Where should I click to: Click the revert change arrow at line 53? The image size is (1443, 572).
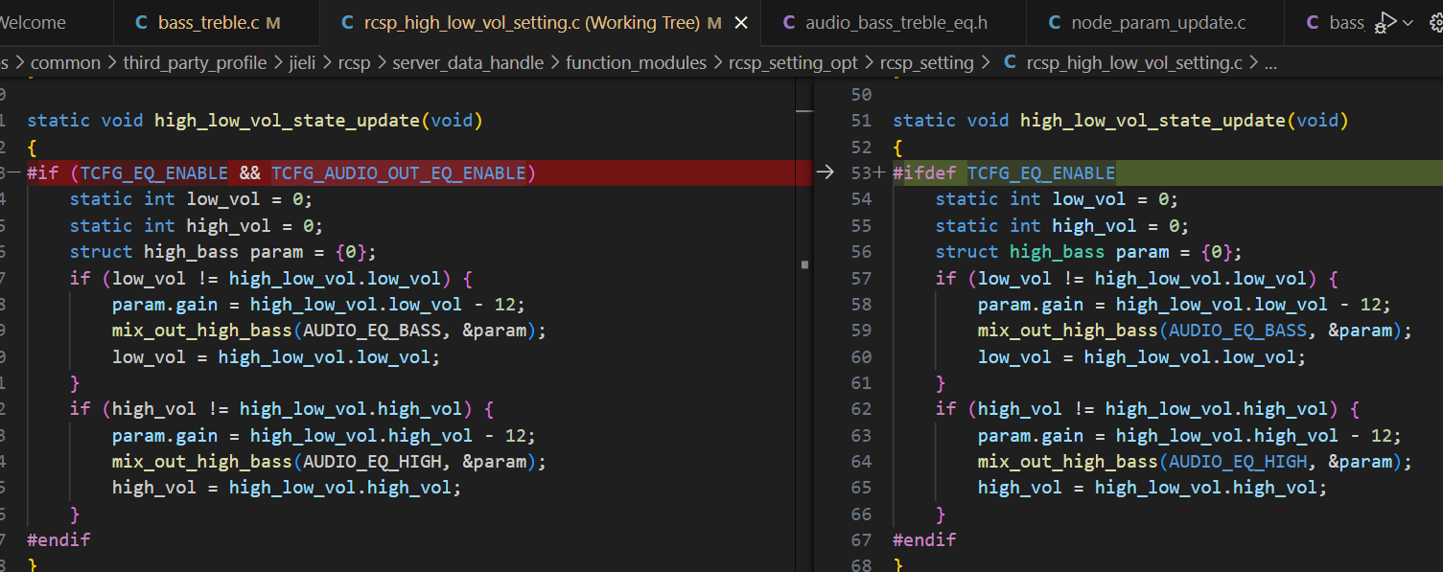click(825, 172)
